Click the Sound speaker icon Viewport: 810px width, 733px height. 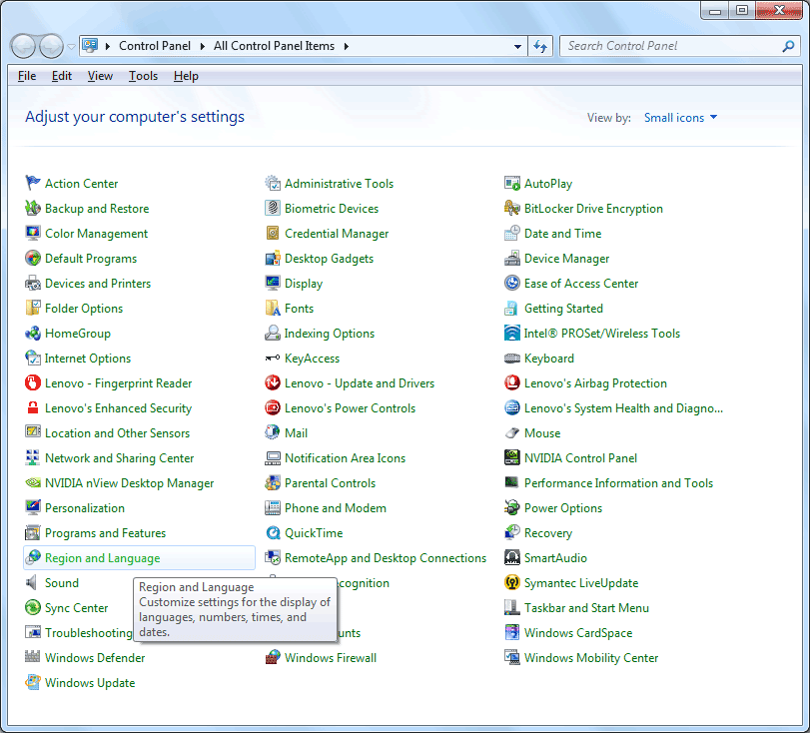click(32, 582)
